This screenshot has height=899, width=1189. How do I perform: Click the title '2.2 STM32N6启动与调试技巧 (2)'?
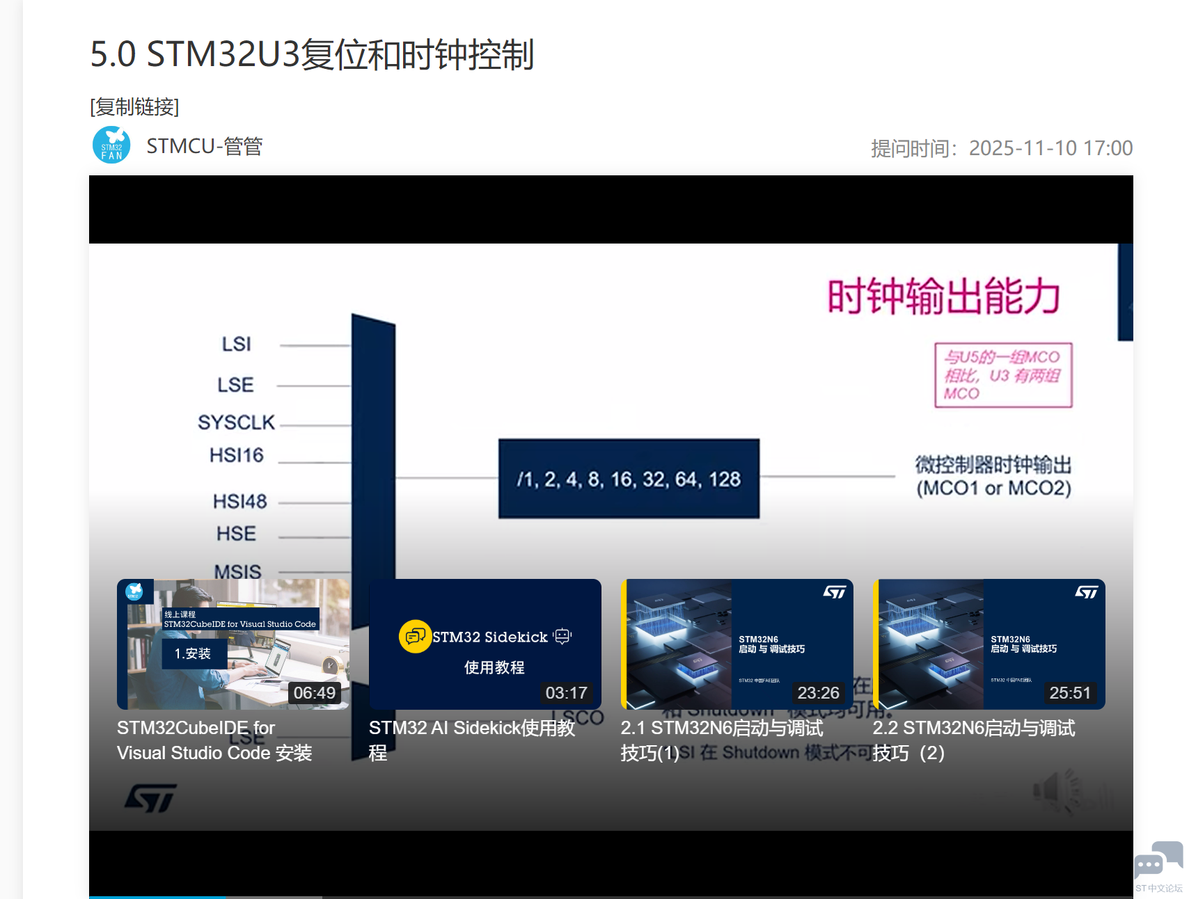coord(974,740)
